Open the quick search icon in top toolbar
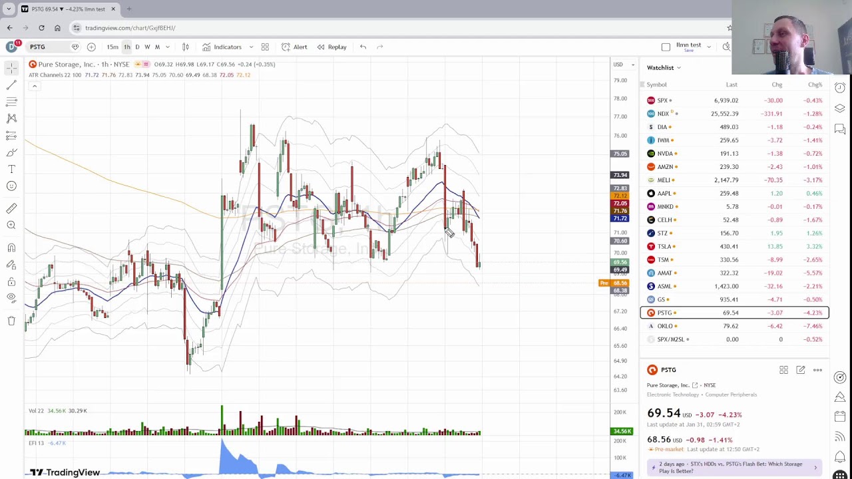Screen dimensions: 852x479 726,47
